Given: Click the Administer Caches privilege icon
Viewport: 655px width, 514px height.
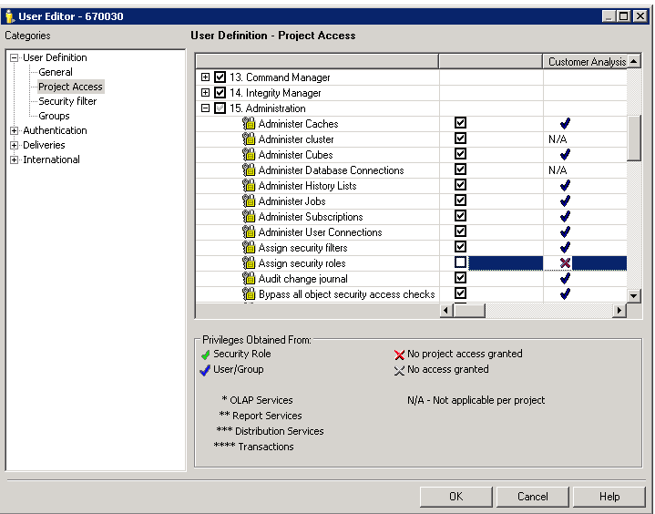Looking at the screenshot, I should [x=249, y=124].
